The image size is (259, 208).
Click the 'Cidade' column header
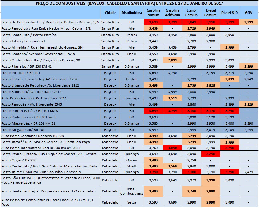point(110,13)
